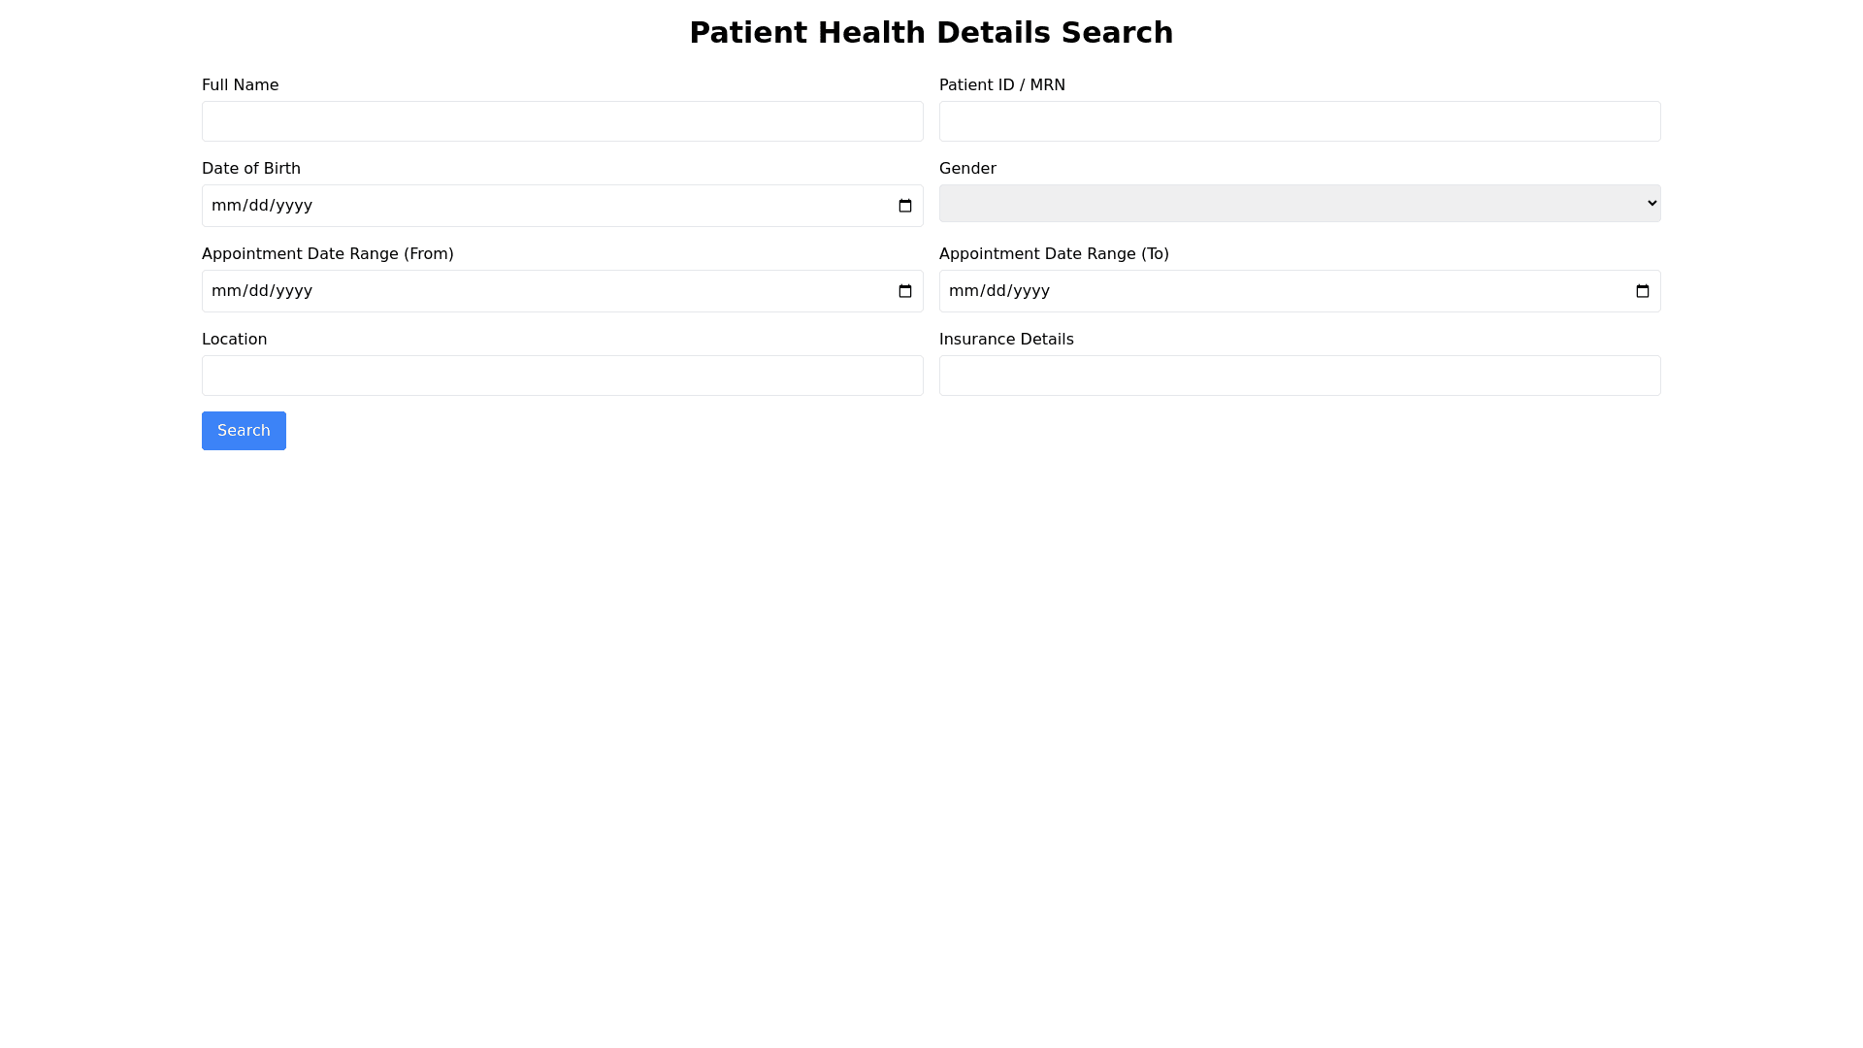Click the Search button
Image resolution: width=1863 pixels, height=1048 pixels.
click(x=244, y=431)
